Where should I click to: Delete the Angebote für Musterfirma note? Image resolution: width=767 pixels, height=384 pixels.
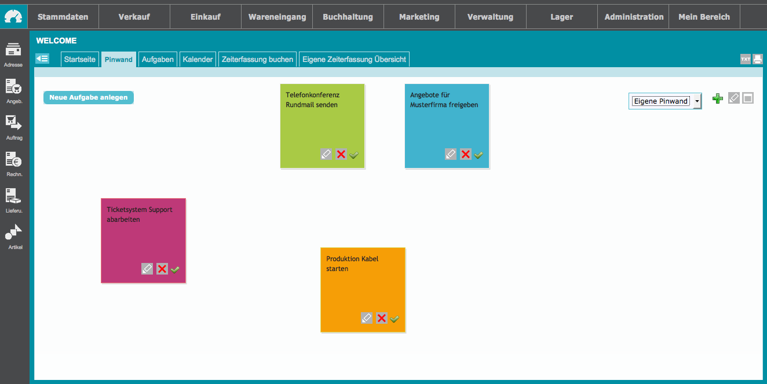click(465, 154)
